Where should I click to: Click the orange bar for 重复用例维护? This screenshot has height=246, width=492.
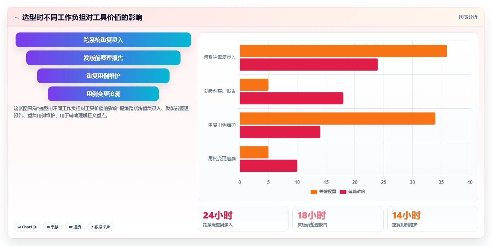coord(338,118)
